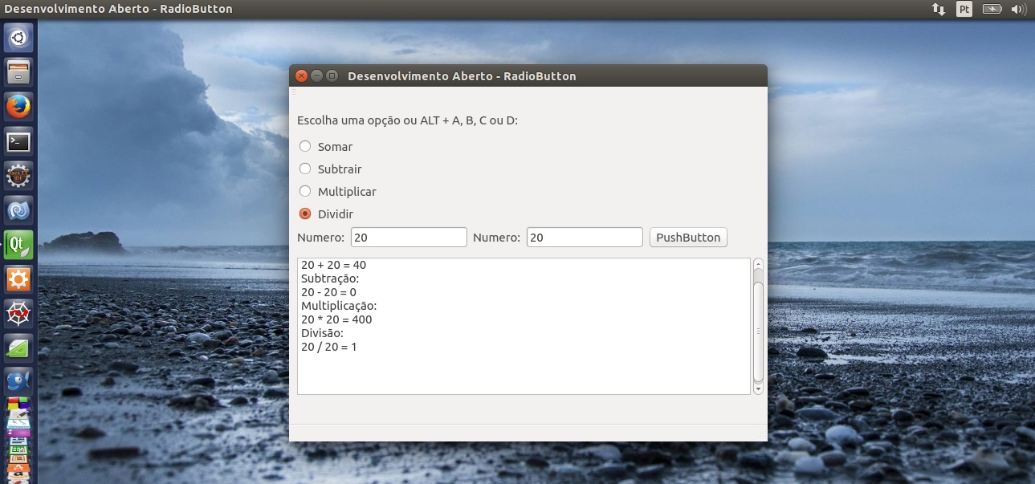Image resolution: width=1035 pixels, height=484 pixels.
Task: Open the network connections indicator
Action: (x=938, y=10)
